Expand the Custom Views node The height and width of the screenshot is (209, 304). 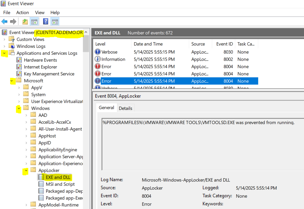4,40
